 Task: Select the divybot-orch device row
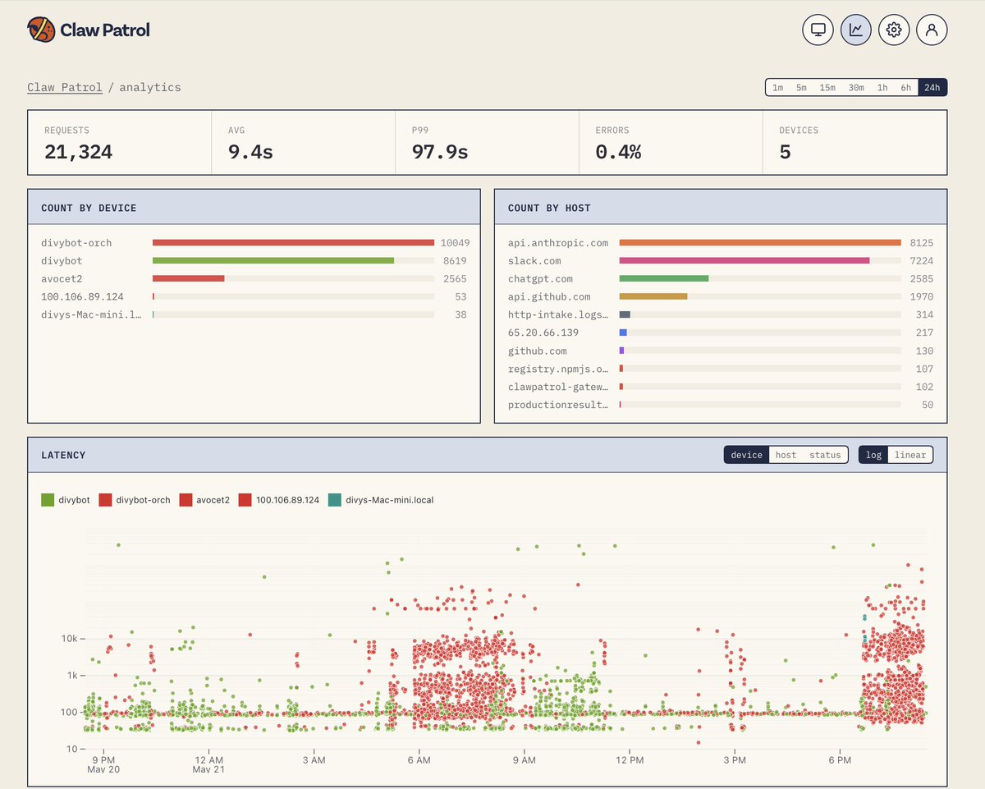254,243
